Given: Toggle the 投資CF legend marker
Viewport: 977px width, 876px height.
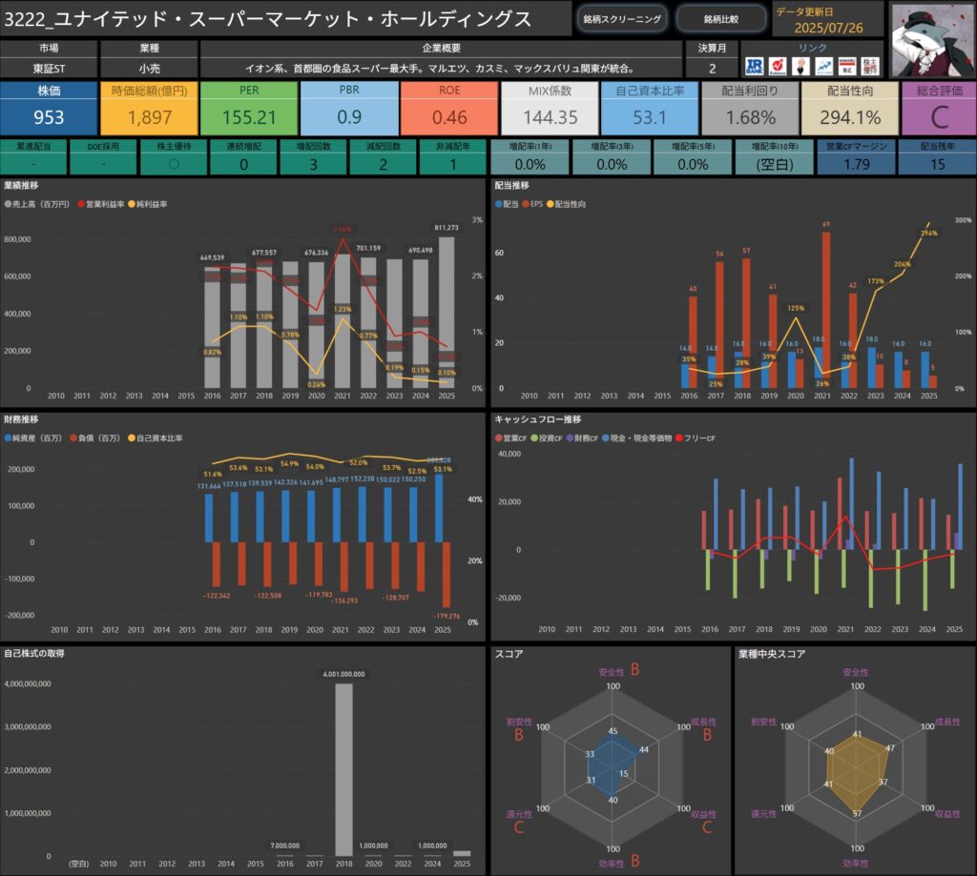Looking at the screenshot, I should pyautogui.click(x=534, y=438).
